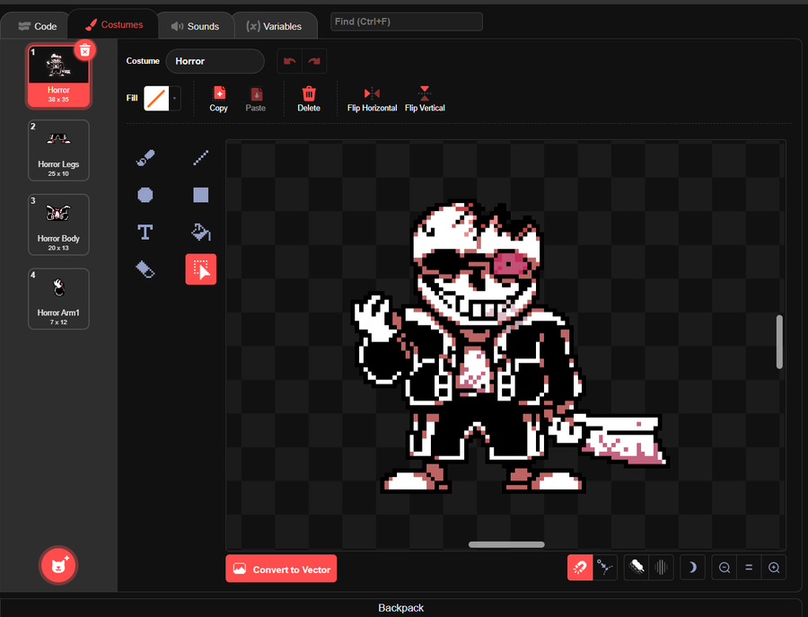Delete the Horror costume via trash badge
The height and width of the screenshot is (617, 808).
85,50
